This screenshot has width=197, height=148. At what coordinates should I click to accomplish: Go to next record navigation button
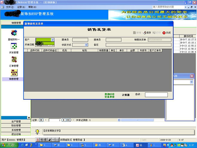(x=64, y=120)
